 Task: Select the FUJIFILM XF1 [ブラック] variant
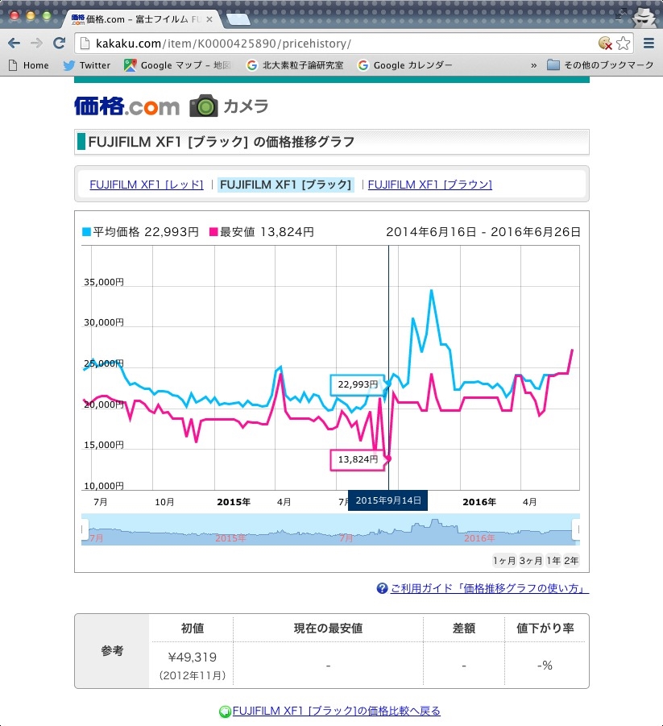tap(286, 185)
